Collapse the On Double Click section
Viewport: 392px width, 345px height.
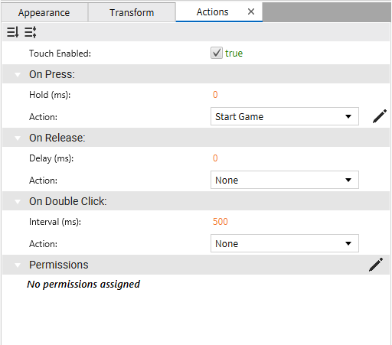click(x=18, y=202)
